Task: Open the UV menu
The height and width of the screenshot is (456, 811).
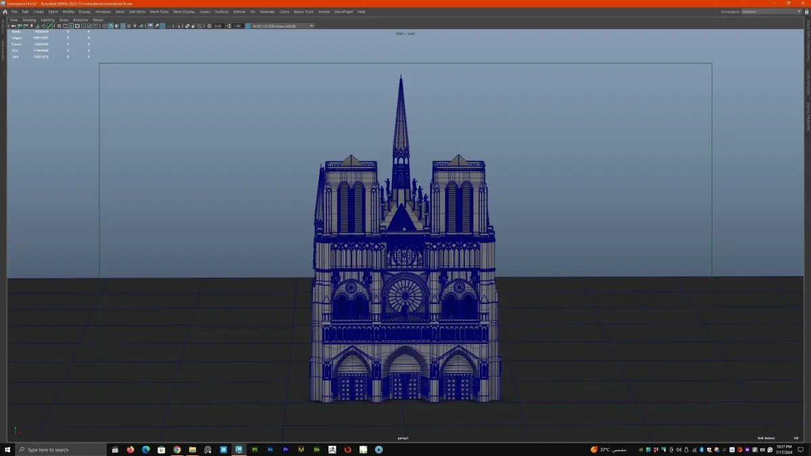Action: point(253,11)
